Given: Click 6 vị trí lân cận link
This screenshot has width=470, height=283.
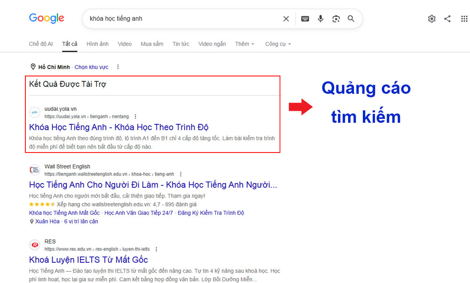Looking at the screenshot, I should pyautogui.click(x=81, y=222).
